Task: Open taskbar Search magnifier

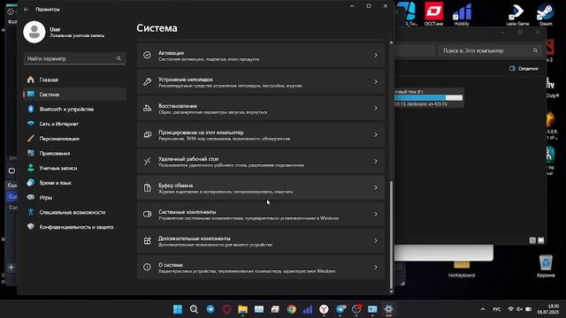Action: (x=194, y=309)
